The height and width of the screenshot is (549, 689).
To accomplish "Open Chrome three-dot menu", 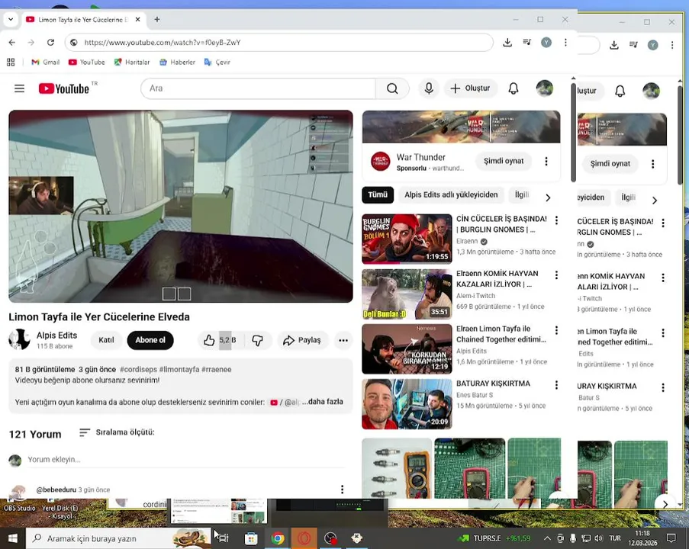I will (565, 43).
